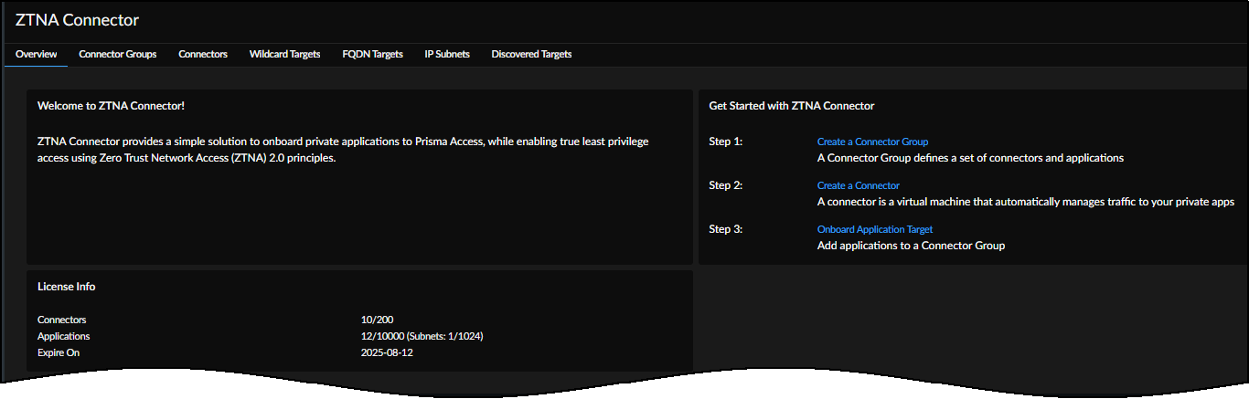
Task: Go to the Connectors tab
Action: 203,54
